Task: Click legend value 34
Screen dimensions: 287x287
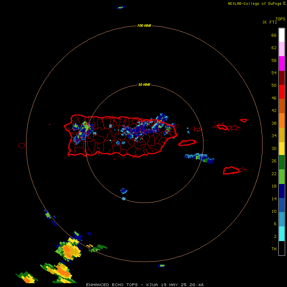Action: pyautogui.click(x=274, y=136)
